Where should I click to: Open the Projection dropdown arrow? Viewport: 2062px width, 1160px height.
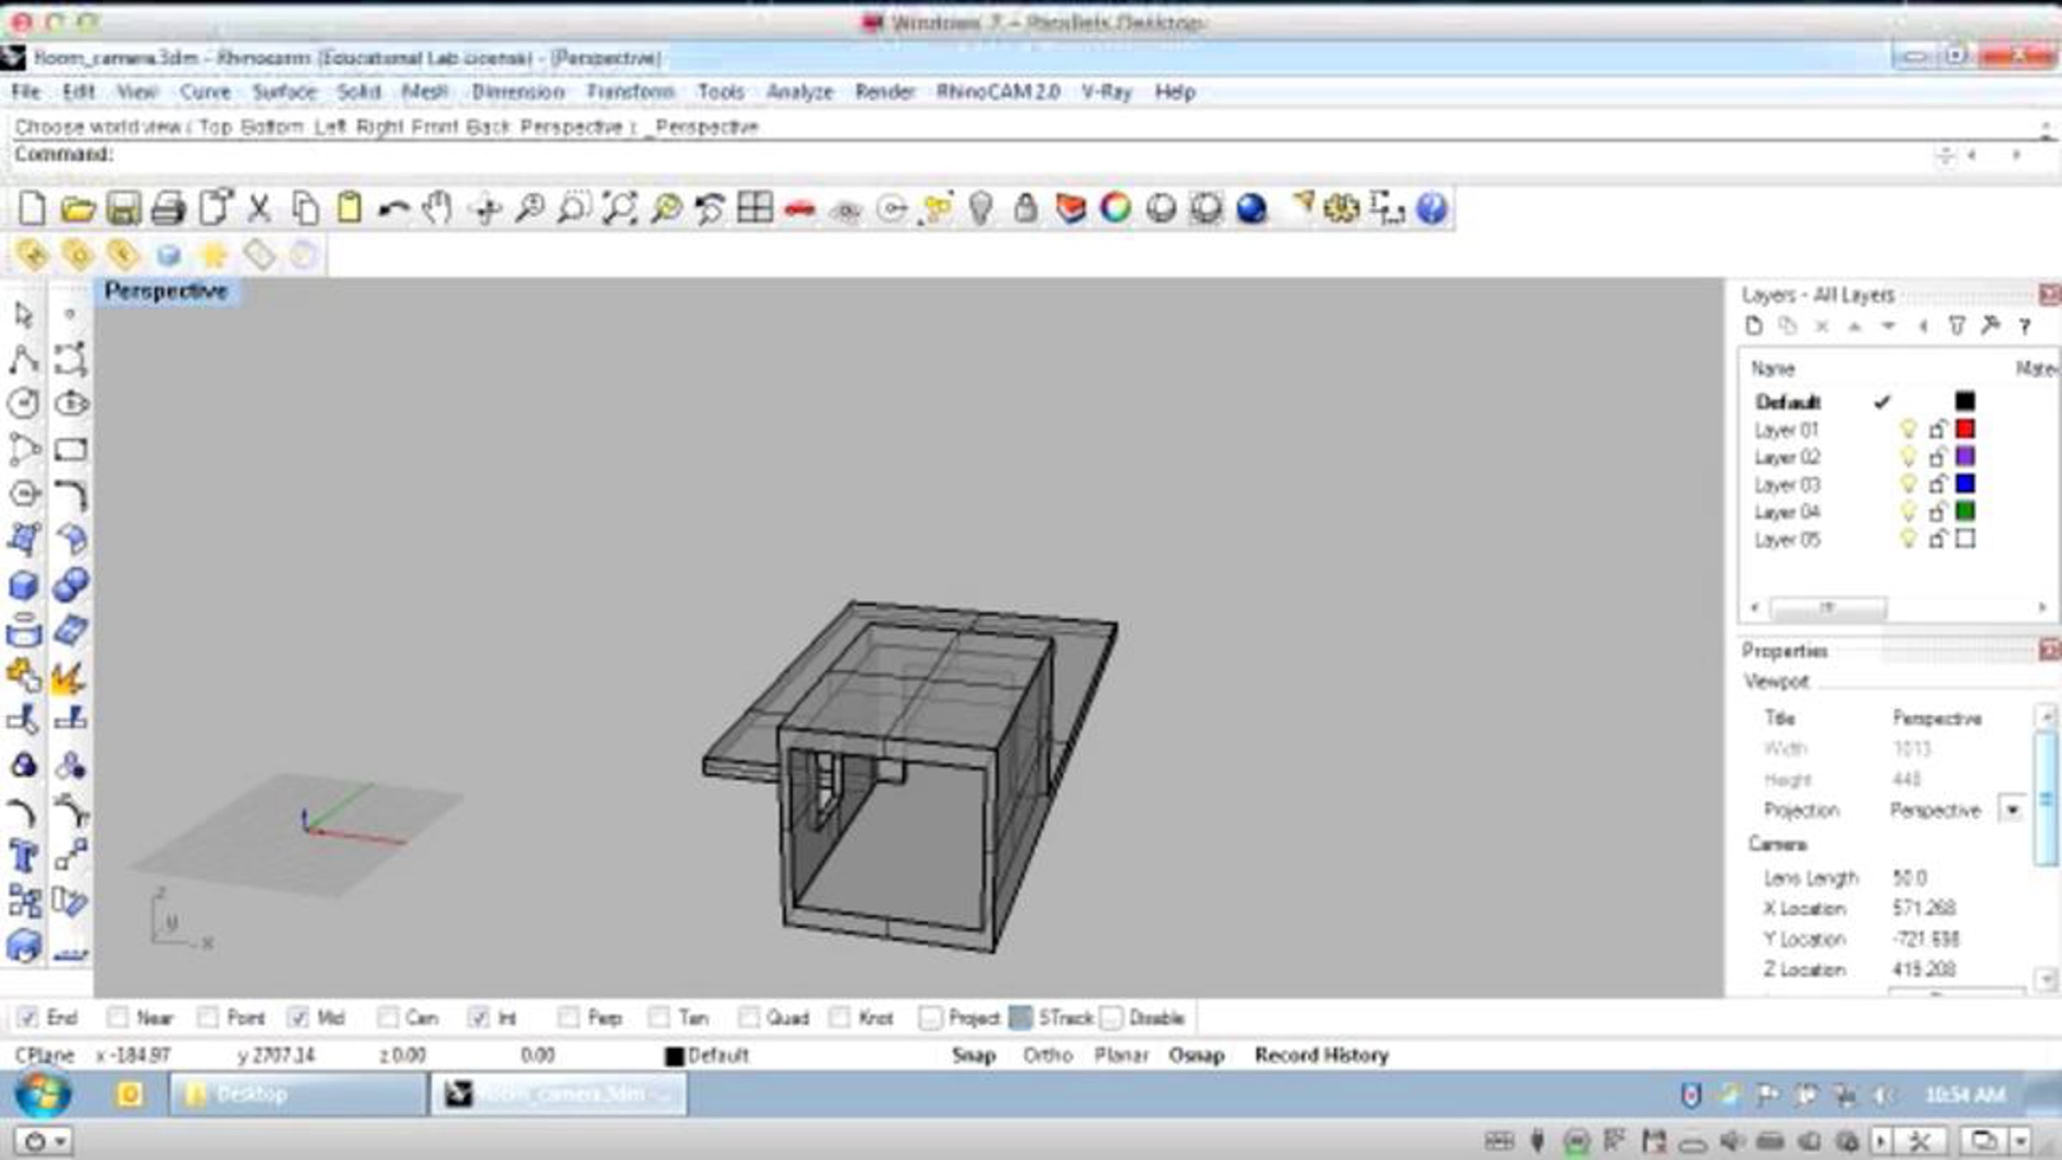tap(2012, 810)
